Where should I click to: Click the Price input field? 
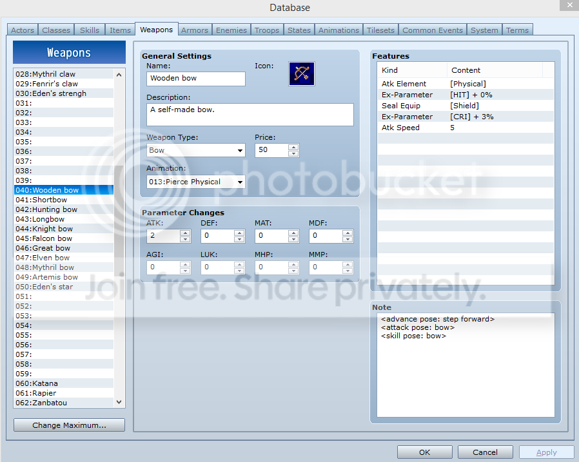pos(272,150)
